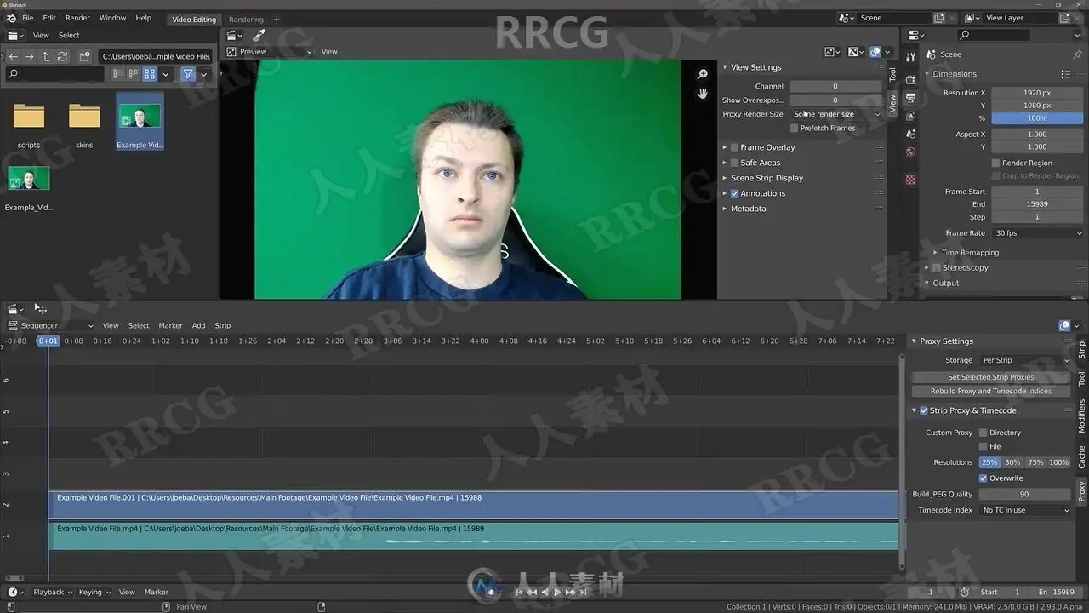1089x613 pixels.
Task: Switch file browser to vertical list view
Action: (x=117, y=74)
